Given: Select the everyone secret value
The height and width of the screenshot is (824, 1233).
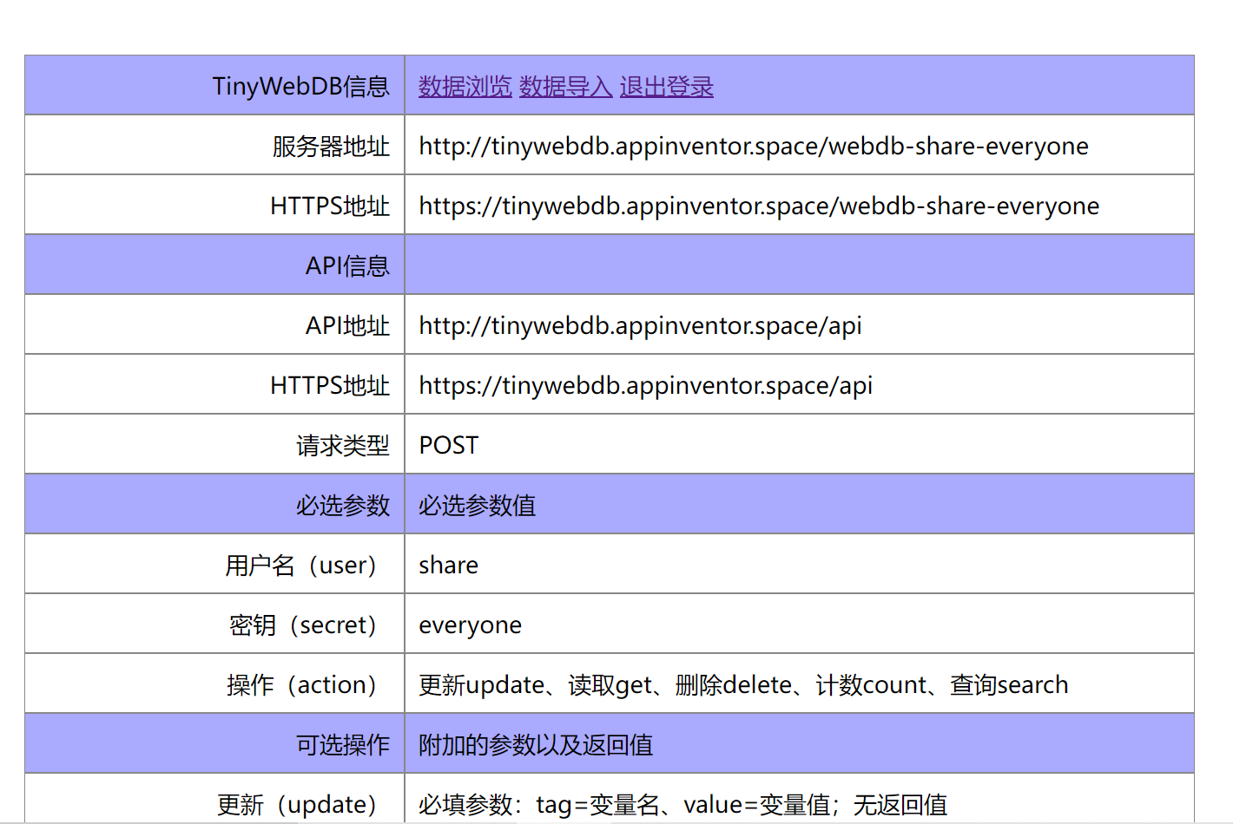Looking at the screenshot, I should click(470, 625).
